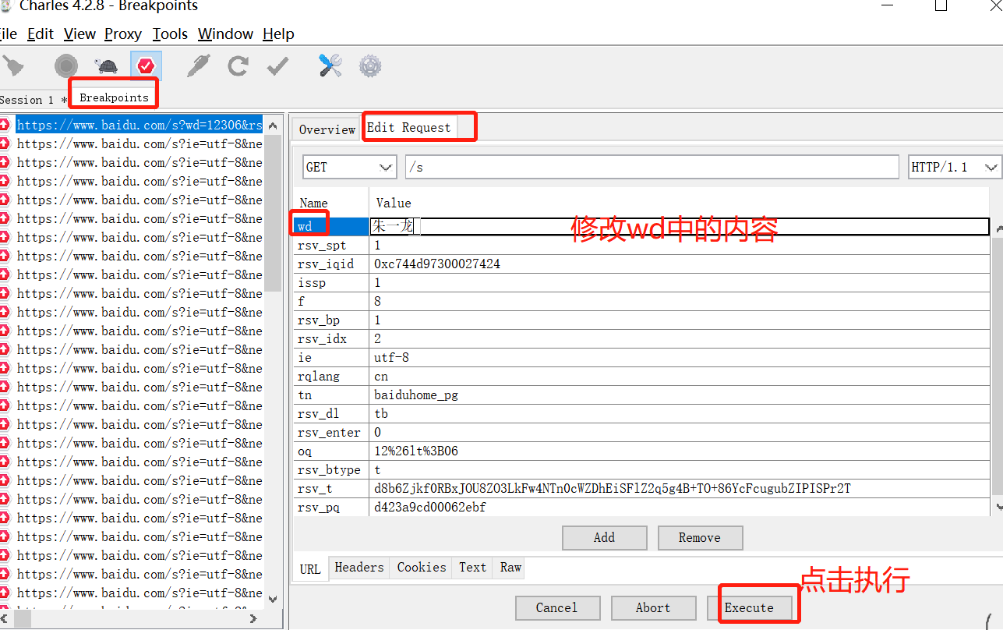Click the Execute button
This screenshot has width=1003, height=630.
pyautogui.click(x=749, y=607)
